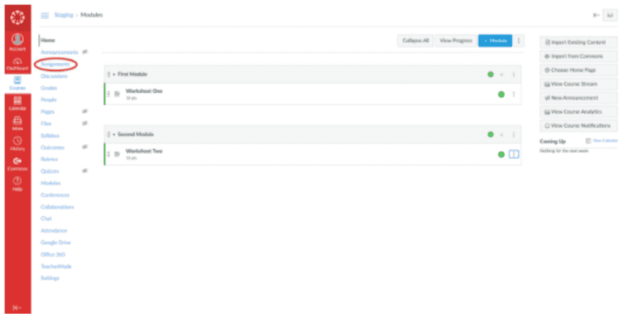Click View Course Analytics button
Image resolution: width=627 pixels, height=321 pixels.
pos(578,112)
